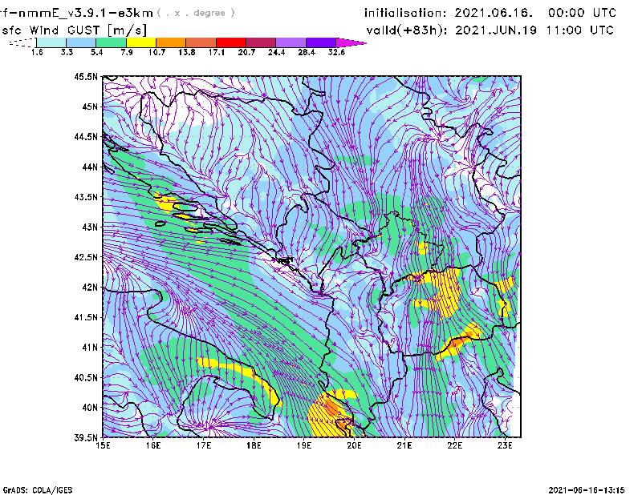642x495 pixels.
Task: Click the 'sfc Wind GUST [m/s]' title
Action: coord(74,30)
